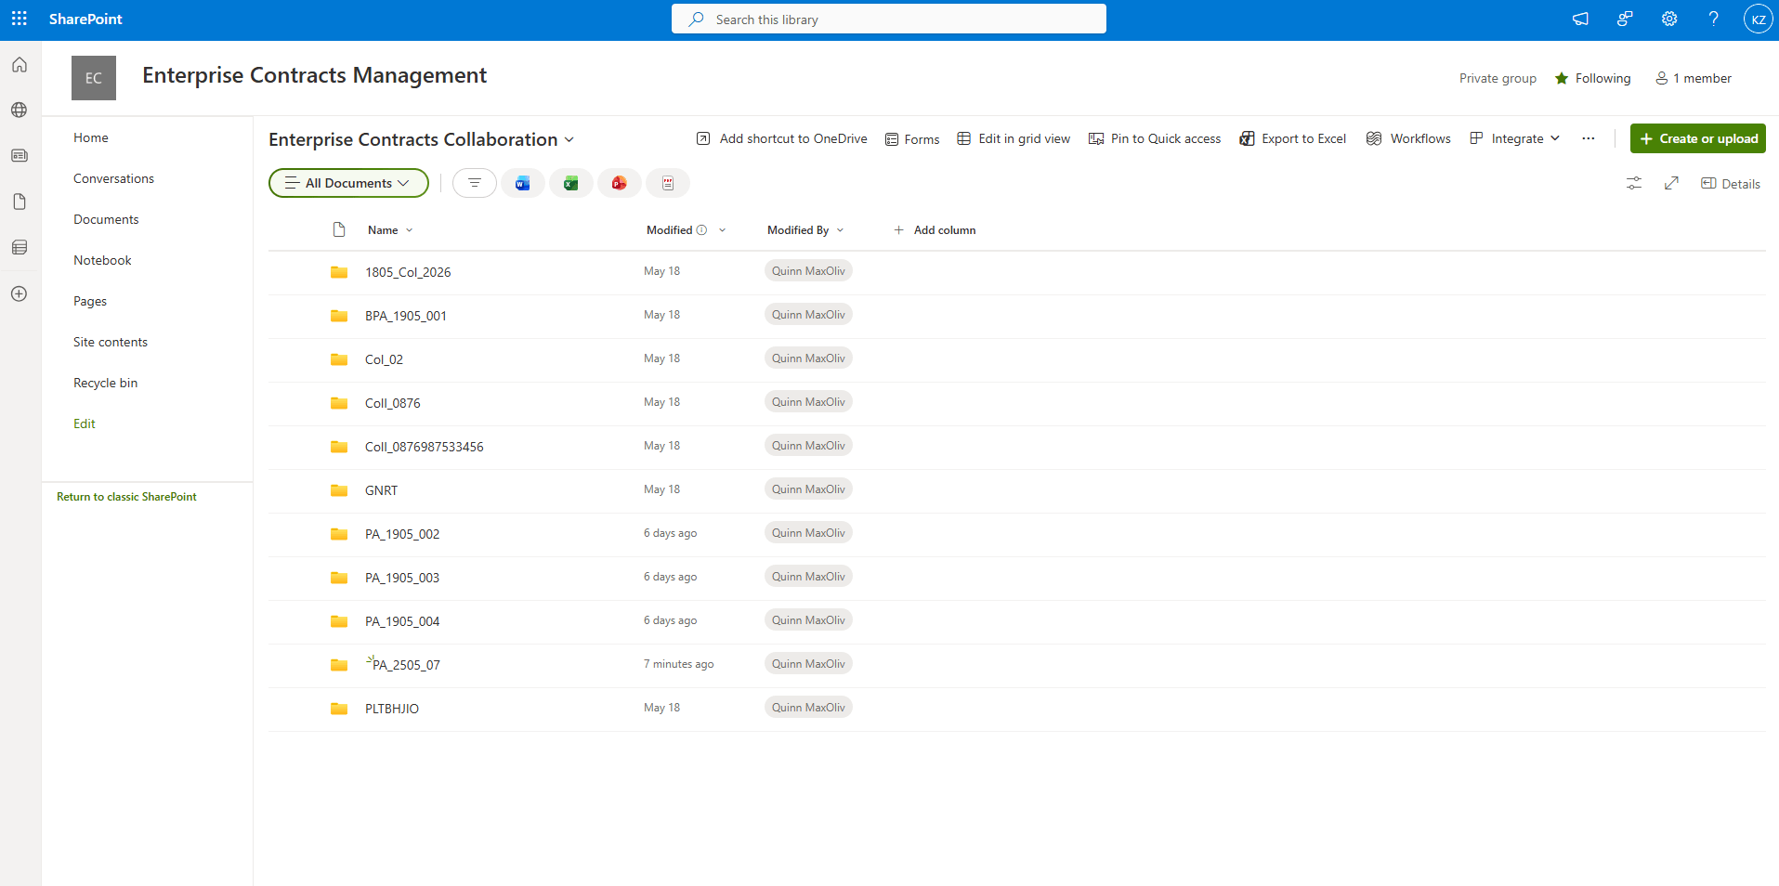This screenshot has width=1779, height=886.
Task: Click the Add column header
Action: tap(935, 230)
